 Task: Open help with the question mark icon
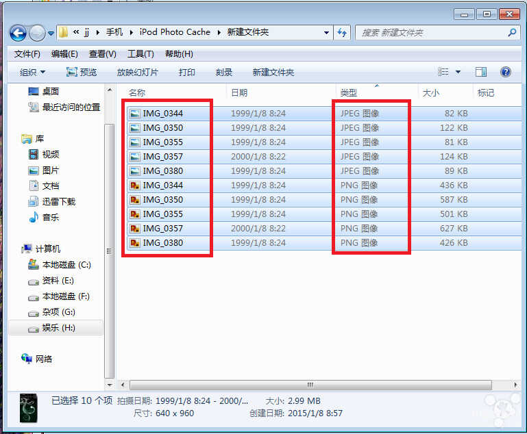tap(506, 72)
